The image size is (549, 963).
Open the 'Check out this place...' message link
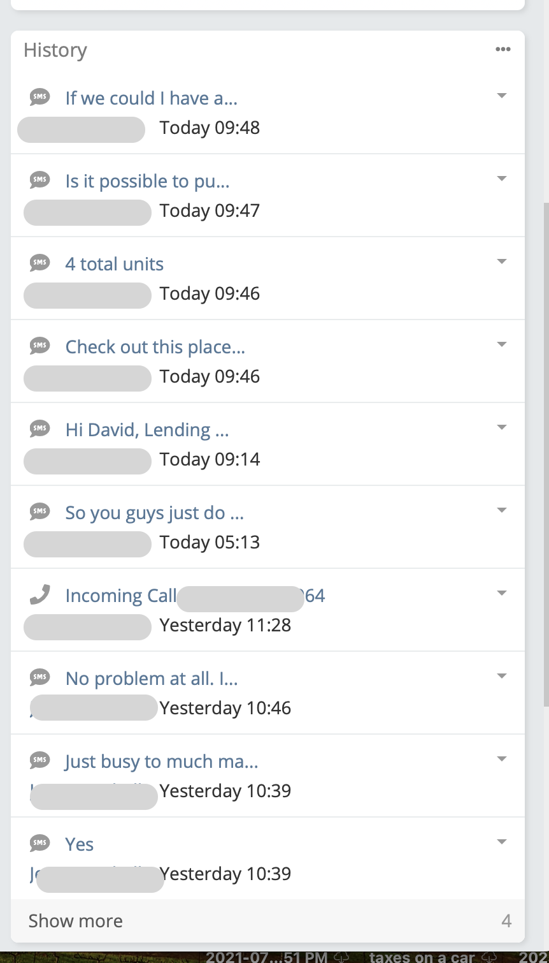tap(155, 347)
